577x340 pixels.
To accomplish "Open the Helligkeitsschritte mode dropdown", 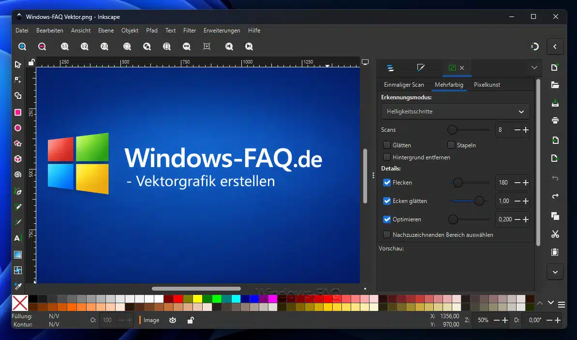I will pos(455,111).
